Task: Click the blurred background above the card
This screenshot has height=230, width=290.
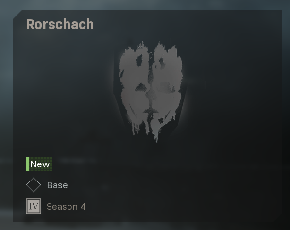Action: pyautogui.click(x=145, y=5)
